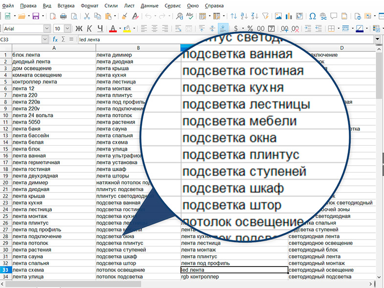Screen dimensions: 384x288
Task: Apply red font color (A icon)
Action: click(x=113, y=29)
